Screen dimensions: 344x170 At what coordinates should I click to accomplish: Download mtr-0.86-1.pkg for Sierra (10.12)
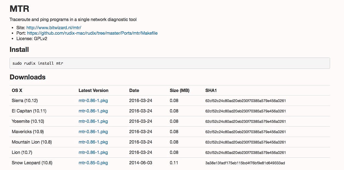click(93, 100)
